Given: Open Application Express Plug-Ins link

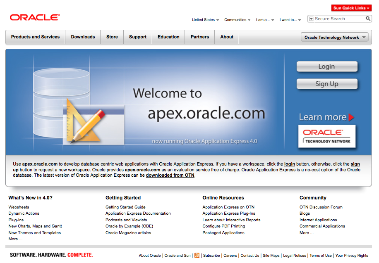Looking at the screenshot, I should tap(229, 213).
